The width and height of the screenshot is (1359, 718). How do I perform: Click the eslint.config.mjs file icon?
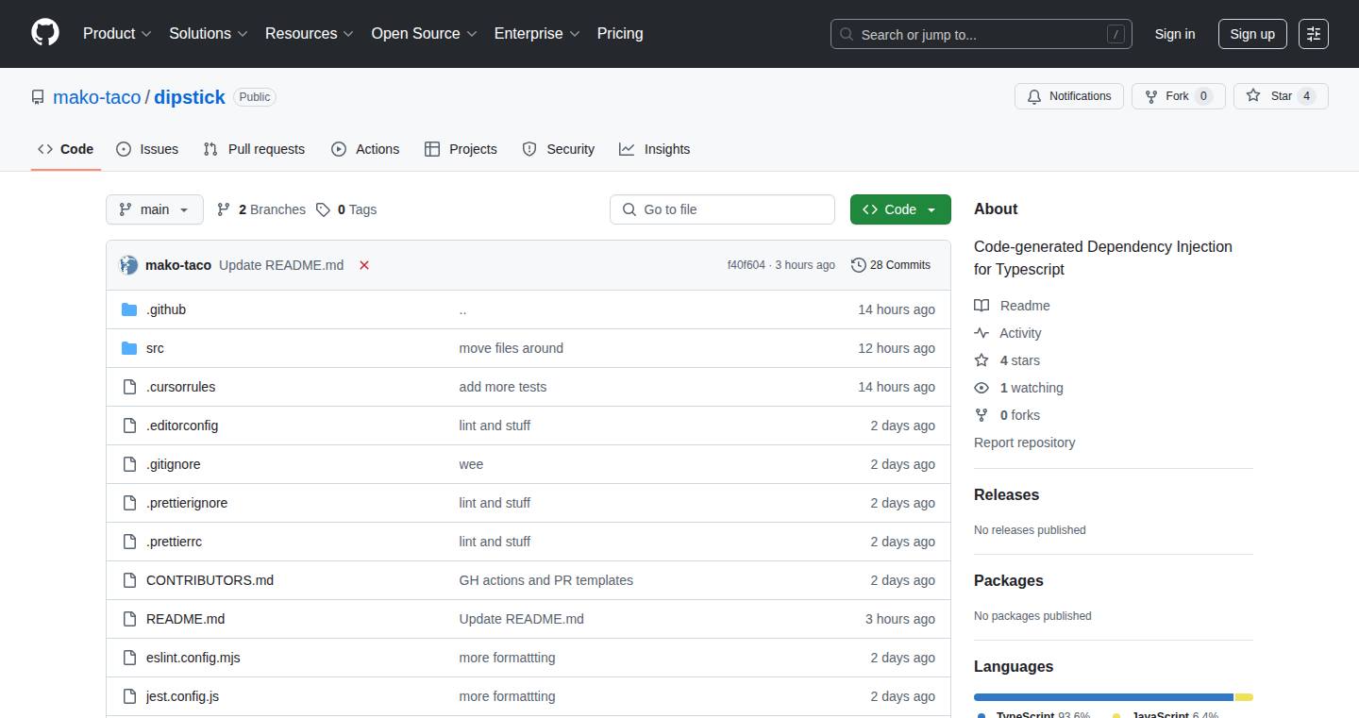(x=129, y=658)
